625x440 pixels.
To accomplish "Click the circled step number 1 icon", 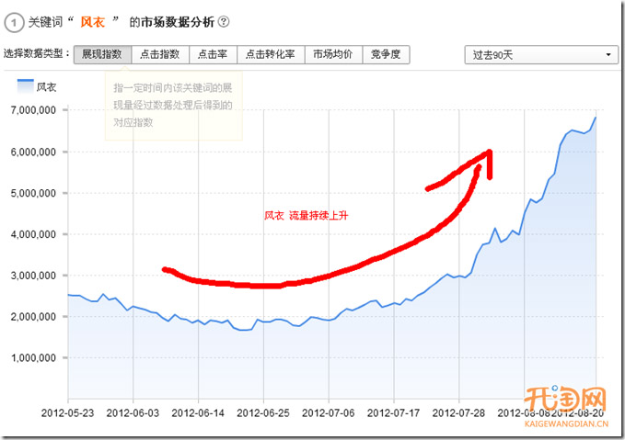I will click(14, 22).
